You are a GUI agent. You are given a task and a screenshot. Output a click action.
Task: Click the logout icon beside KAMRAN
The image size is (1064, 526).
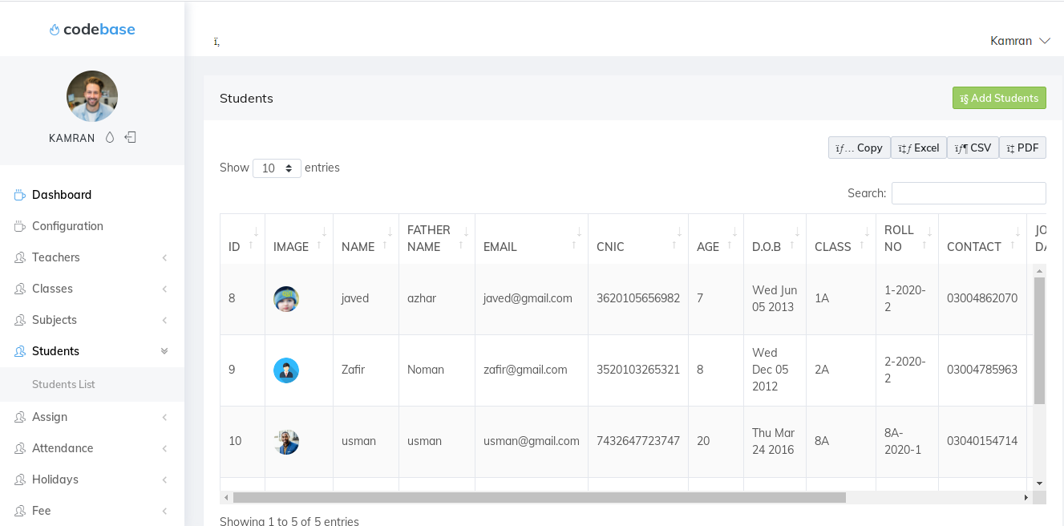coord(131,137)
